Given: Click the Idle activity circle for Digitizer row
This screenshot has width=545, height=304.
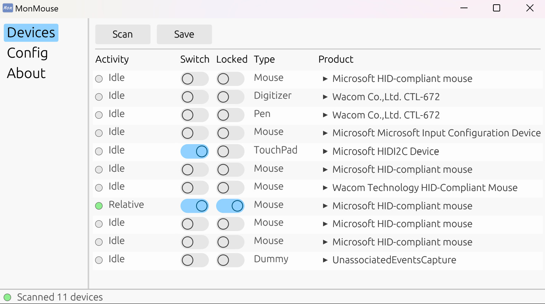Looking at the screenshot, I should [x=99, y=97].
